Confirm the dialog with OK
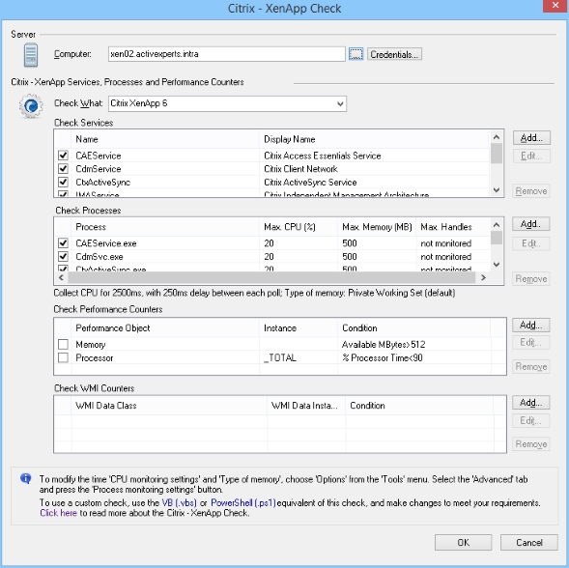This screenshot has height=568, width=569. click(x=464, y=542)
